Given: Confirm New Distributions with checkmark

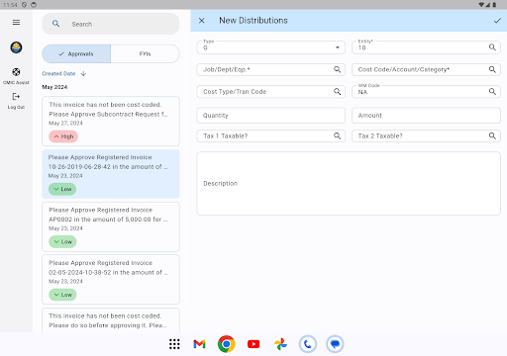Looking at the screenshot, I should pos(497,21).
